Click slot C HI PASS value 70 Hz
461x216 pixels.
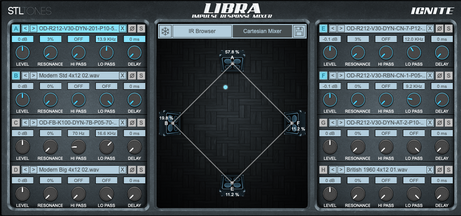(79, 133)
